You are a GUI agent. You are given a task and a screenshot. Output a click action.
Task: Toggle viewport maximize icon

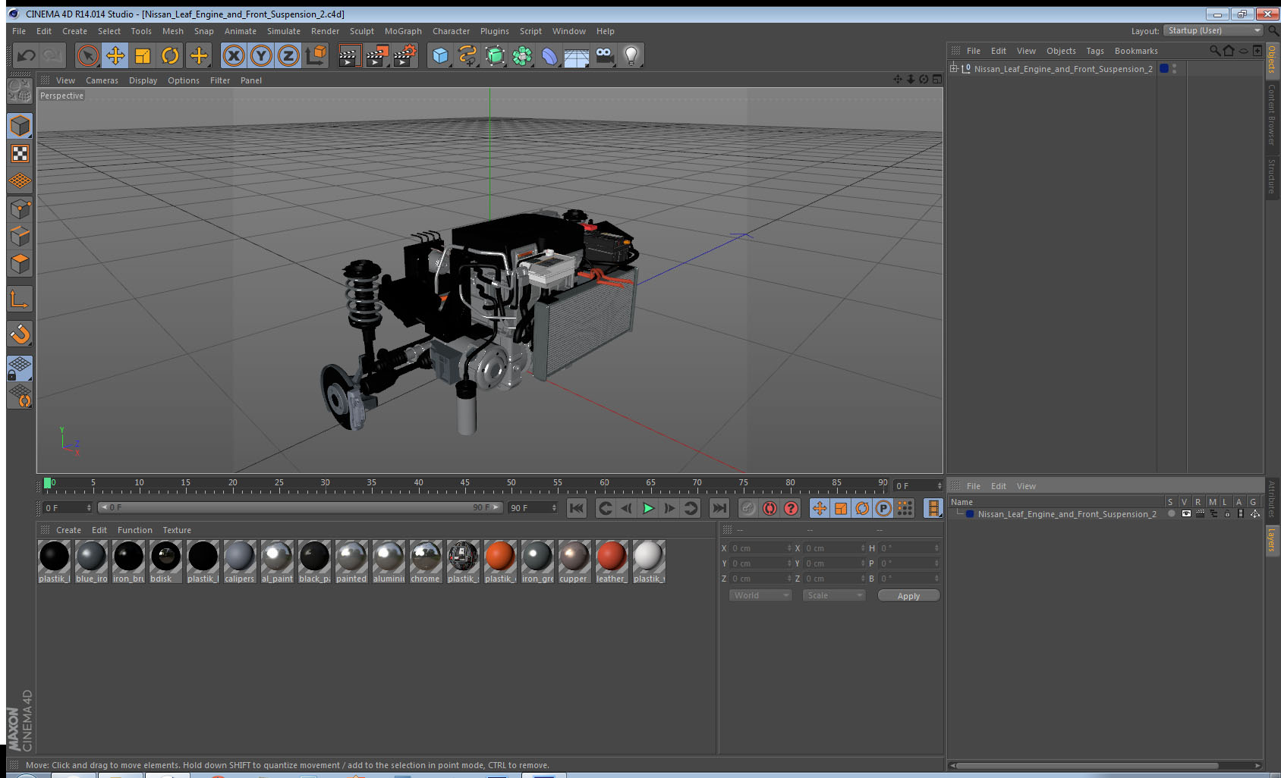937,80
